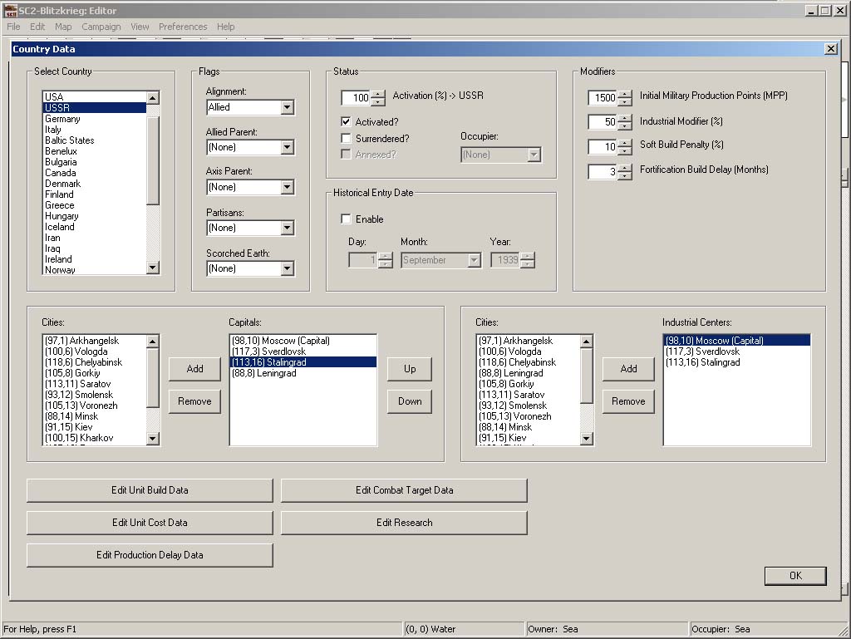Open the Campaign menu
This screenshot has height=639, width=851.
(x=101, y=27)
